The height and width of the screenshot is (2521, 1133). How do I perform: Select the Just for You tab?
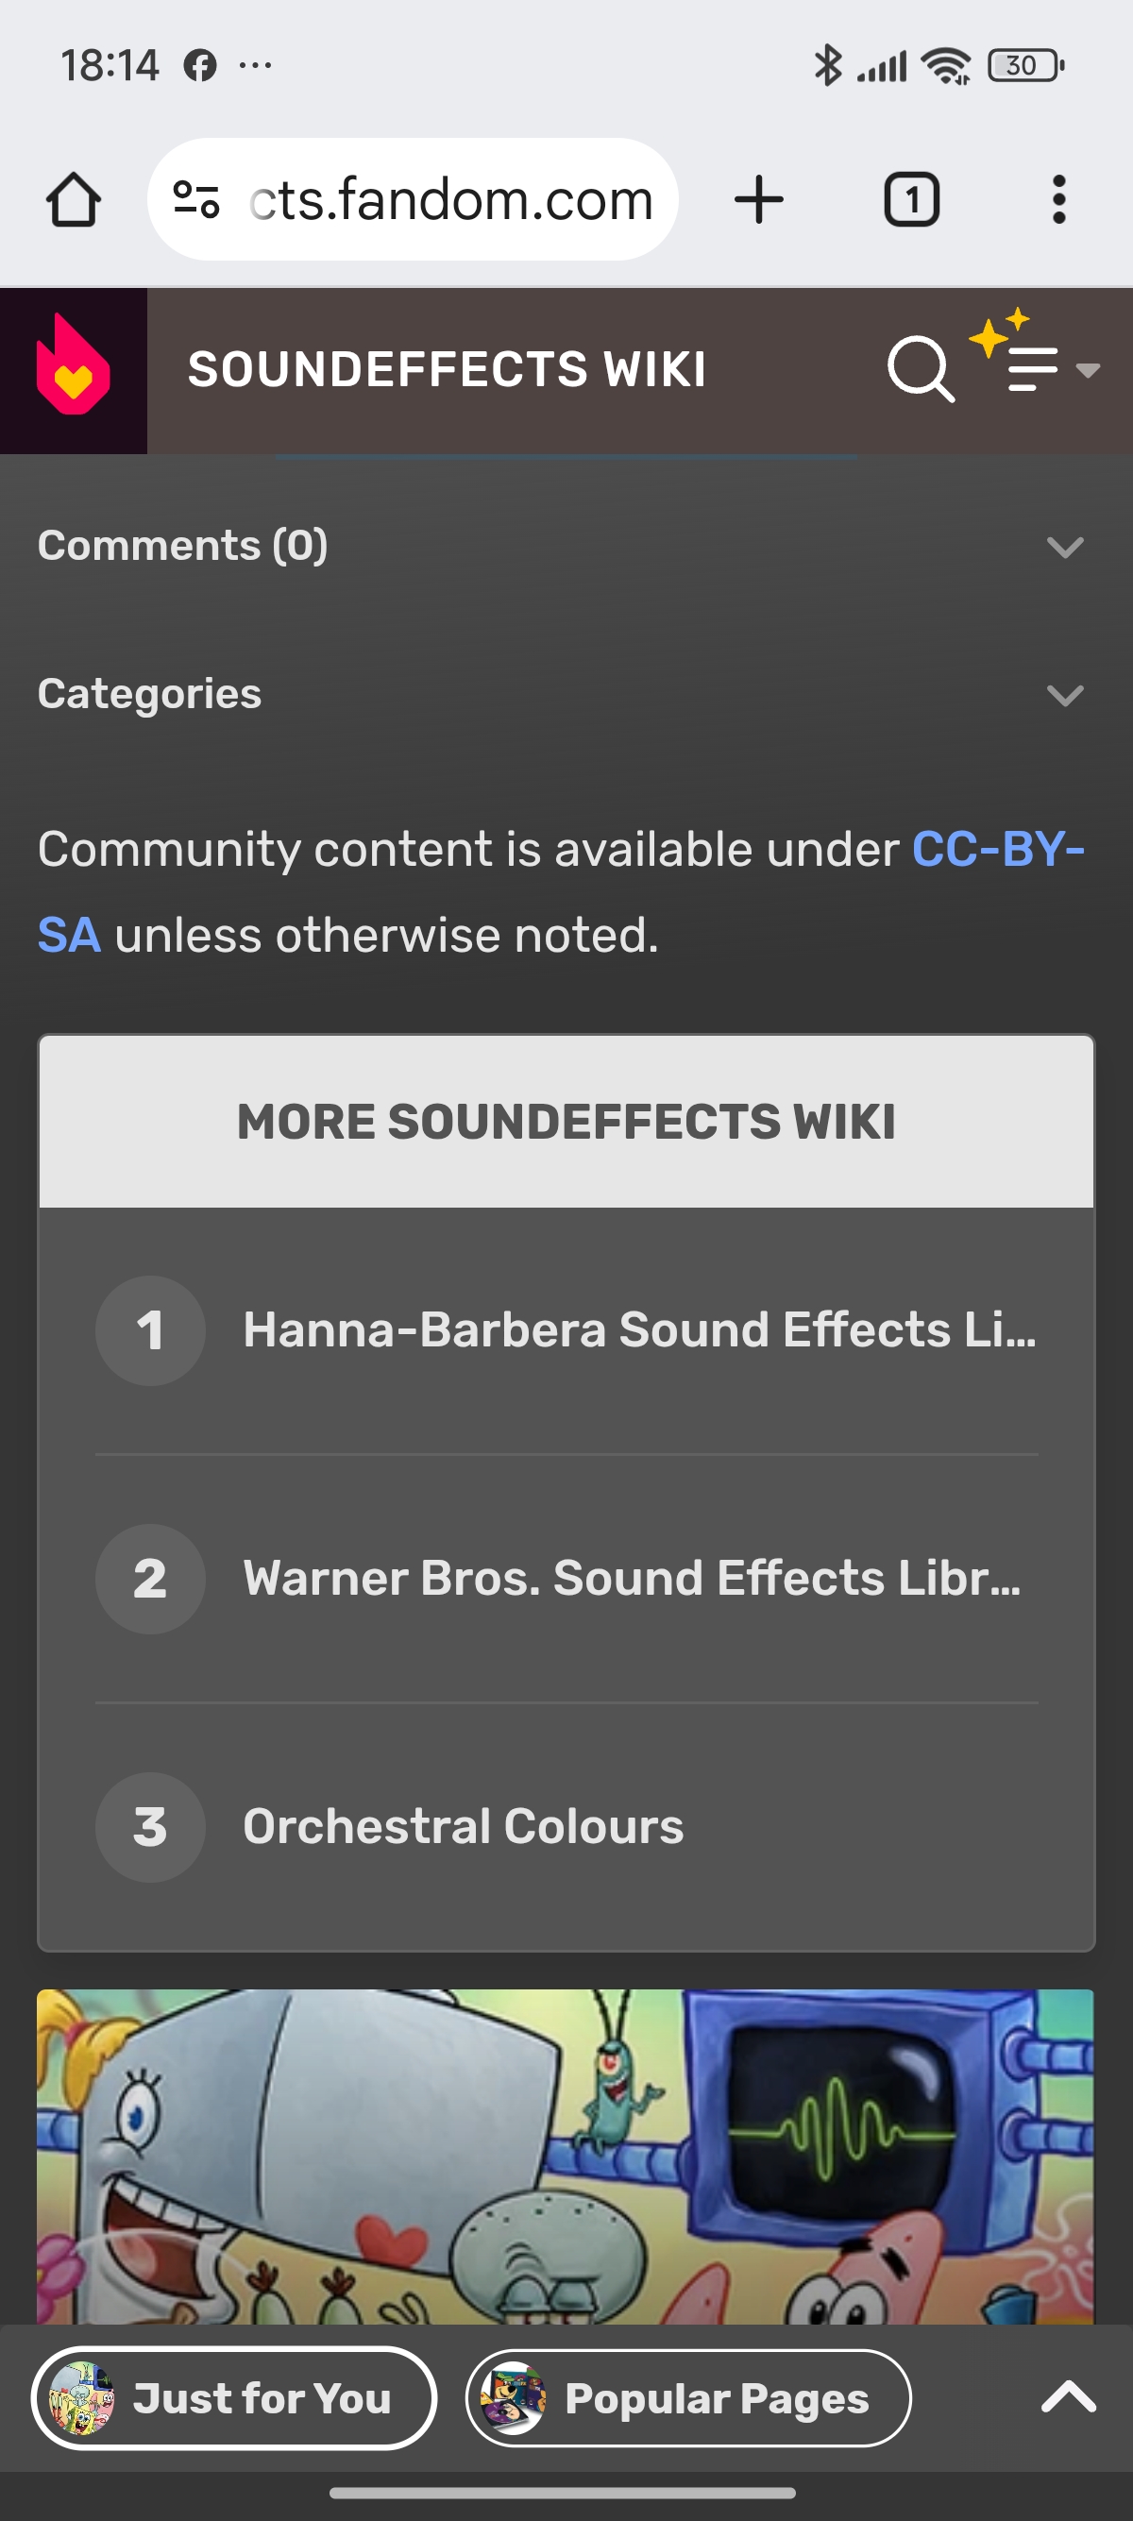coord(234,2398)
